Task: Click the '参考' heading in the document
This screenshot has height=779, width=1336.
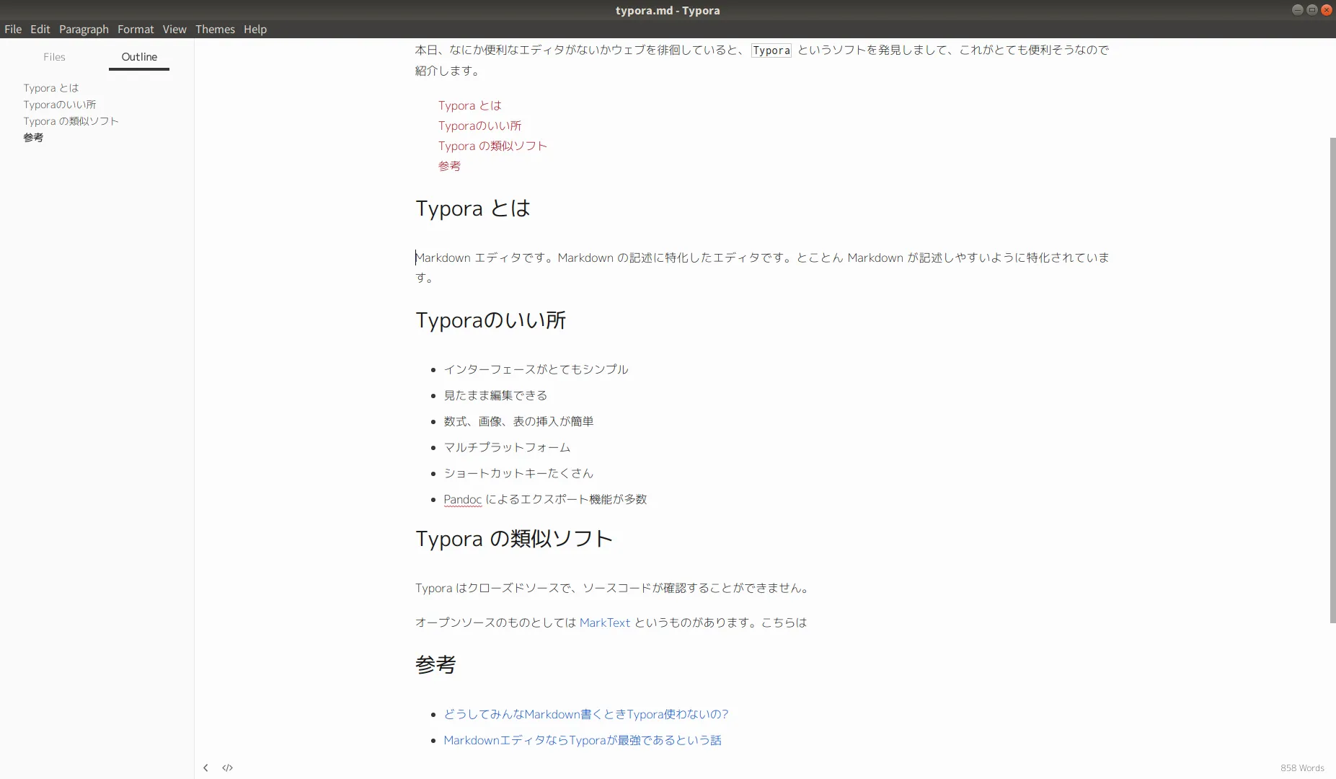Action: click(435, 664)
